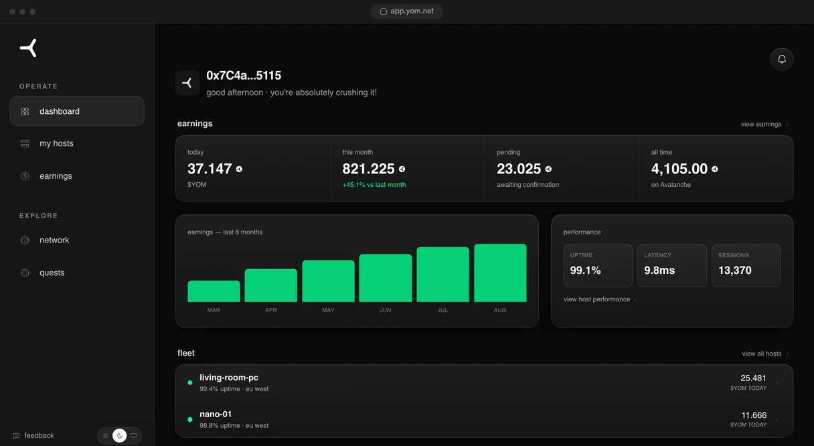Click the token icon next to 821.225
Screen dimensions: 814x446
(x=402, y=169)
